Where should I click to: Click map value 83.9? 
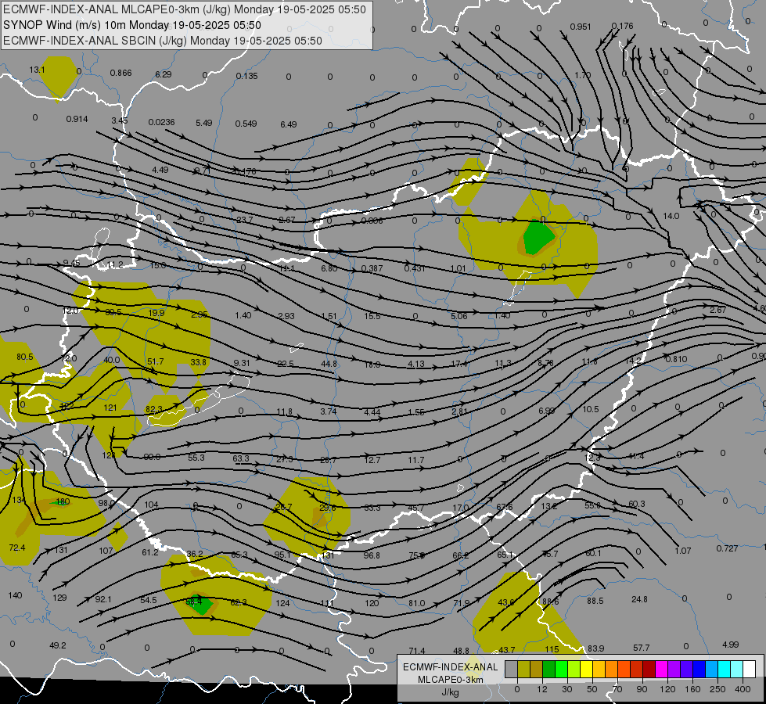point(596,648)
